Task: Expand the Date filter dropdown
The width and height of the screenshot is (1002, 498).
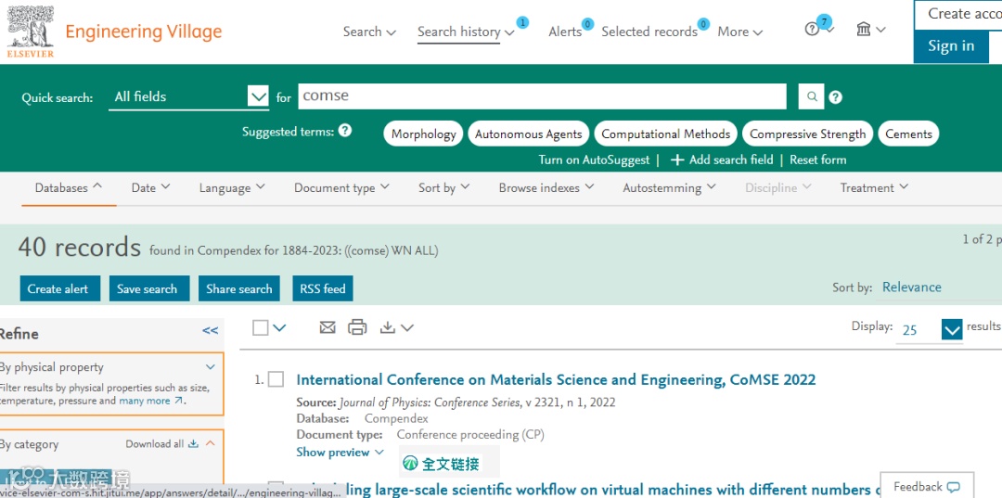Action: (x=150, y=187)
